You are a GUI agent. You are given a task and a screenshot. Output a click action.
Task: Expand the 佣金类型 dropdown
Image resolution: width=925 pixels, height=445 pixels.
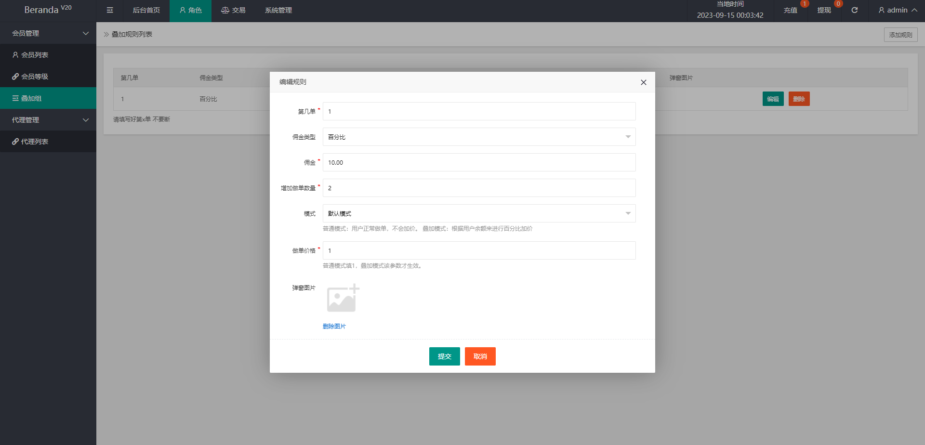pos(479,137)
